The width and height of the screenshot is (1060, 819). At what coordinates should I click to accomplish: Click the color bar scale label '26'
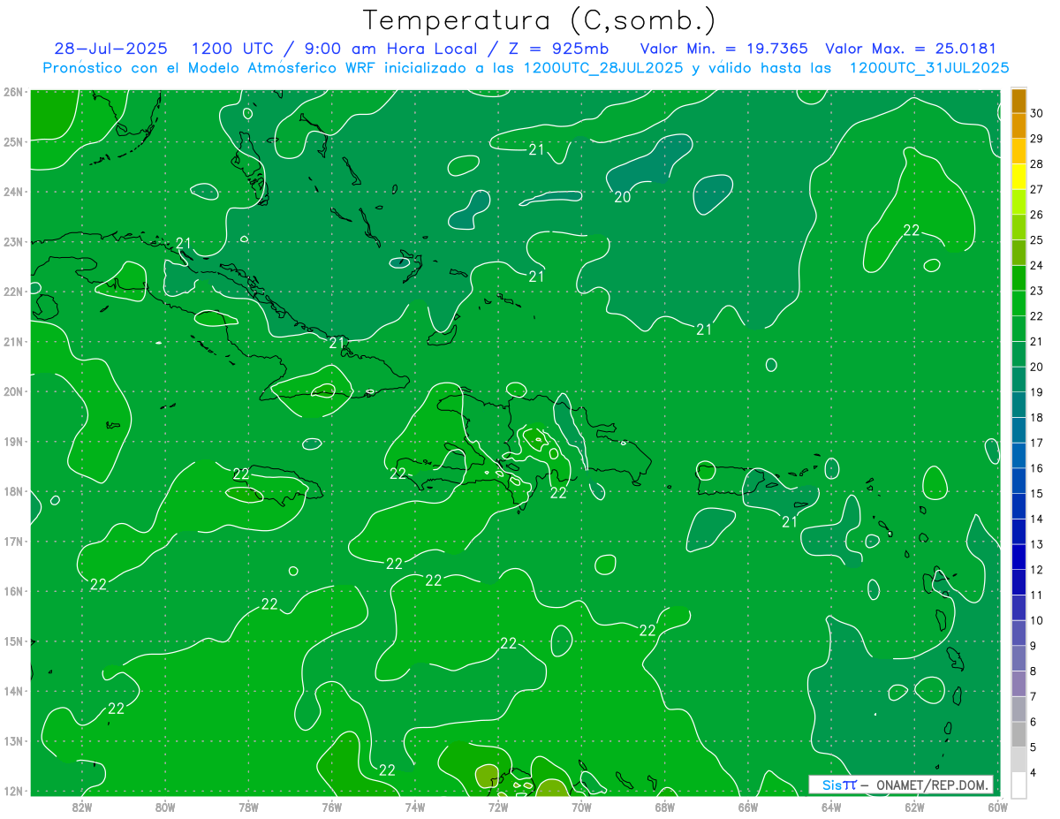[1037, 215]
